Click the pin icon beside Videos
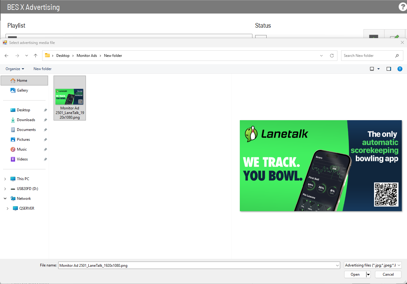 [x=45, y=159]
